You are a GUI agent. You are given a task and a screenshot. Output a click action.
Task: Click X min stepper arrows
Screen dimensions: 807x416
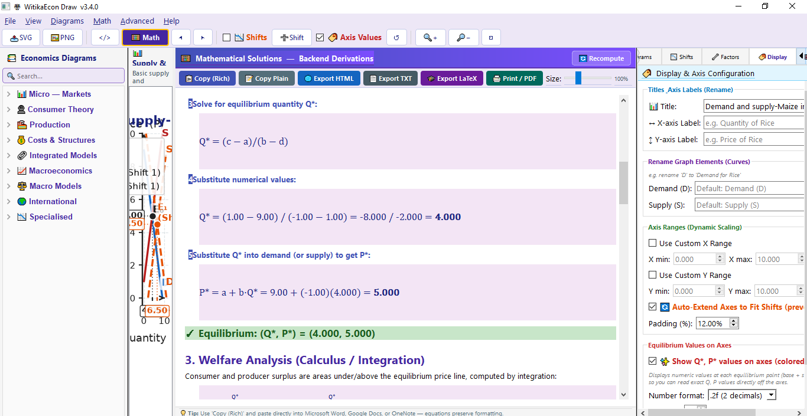pos(720,259)
